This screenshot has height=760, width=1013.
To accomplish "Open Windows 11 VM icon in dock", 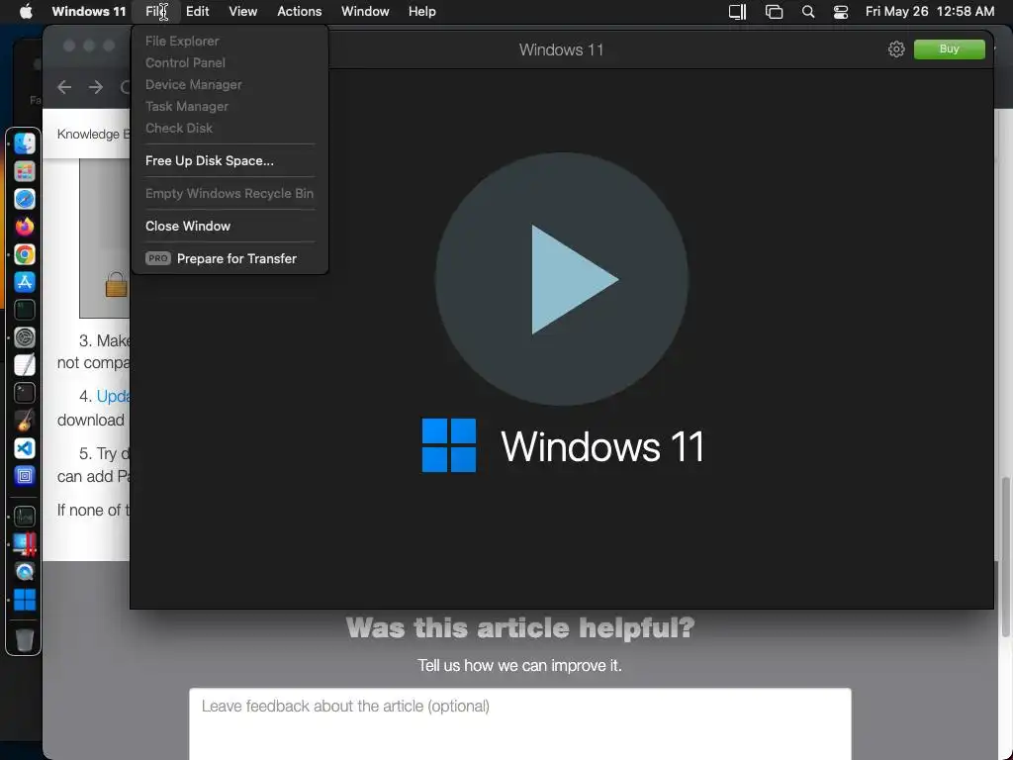I will pos(25,600).
